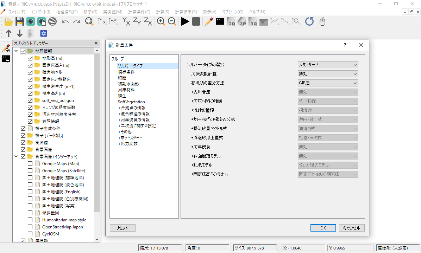The height and width of the screenshot is (253, 421).
Task: Click the zoom out magnifier icon
Action: click(172, 21)
